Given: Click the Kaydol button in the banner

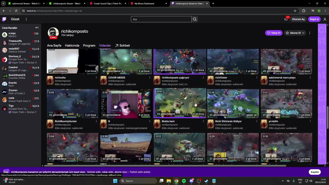Looking at the screenshot, I should pos(315,172).
